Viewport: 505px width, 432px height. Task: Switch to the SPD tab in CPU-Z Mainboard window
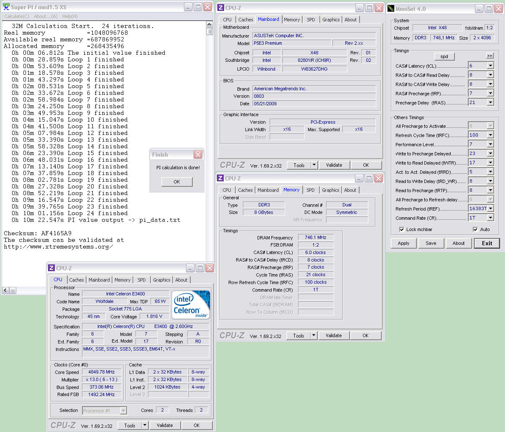click(311, 20)
